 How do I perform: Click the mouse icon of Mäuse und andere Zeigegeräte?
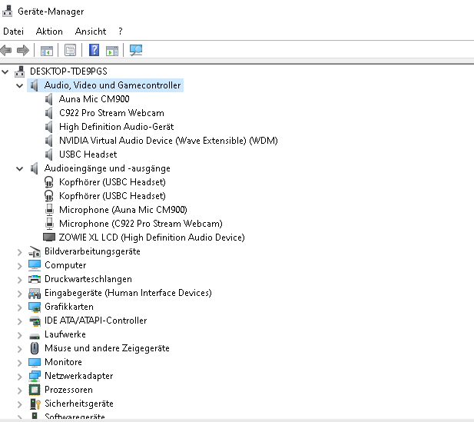tap(35, 348)
